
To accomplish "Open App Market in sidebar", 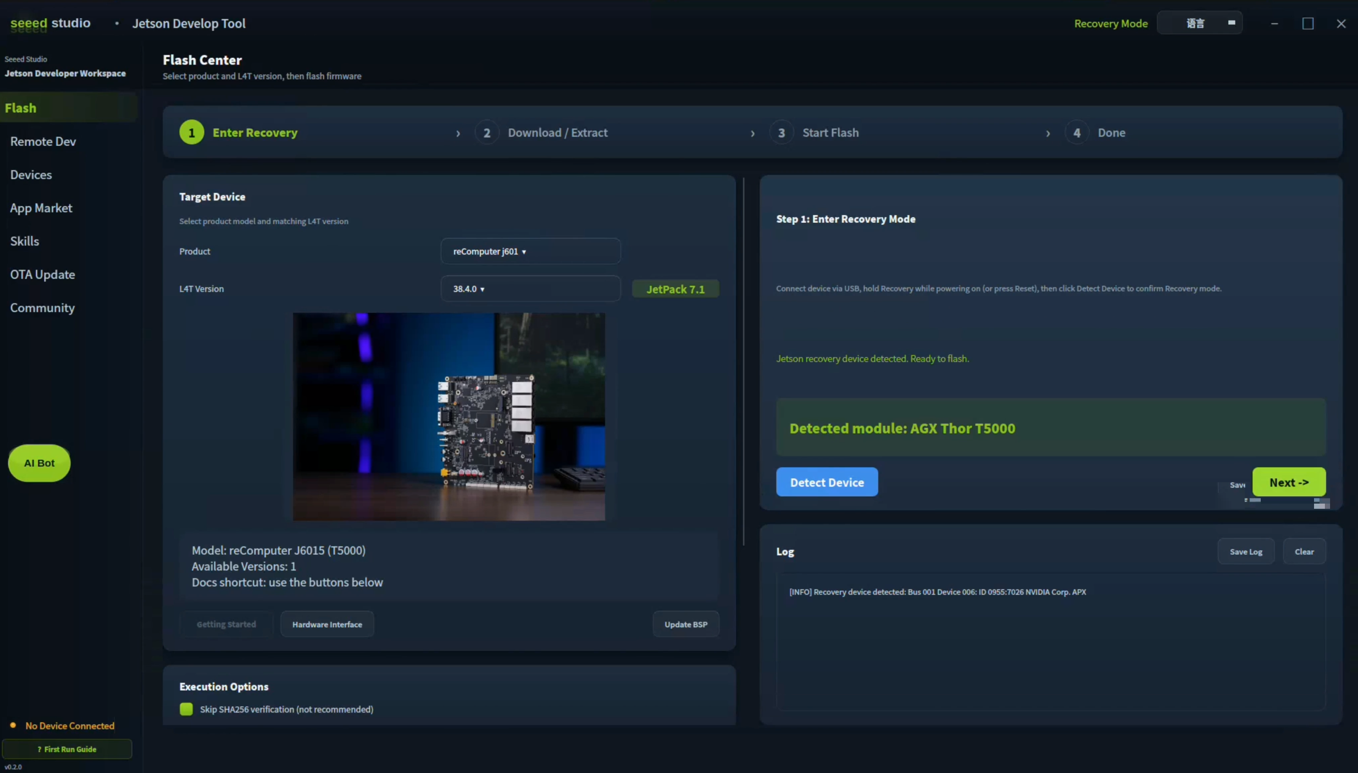I will pyautogui.click(x=41, y=208).
